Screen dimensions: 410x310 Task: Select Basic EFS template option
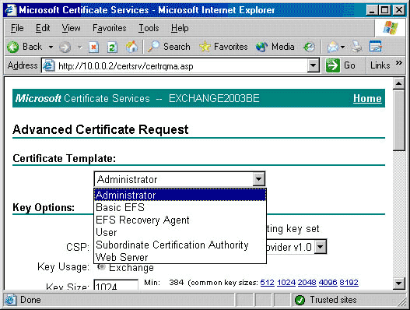[x=180, y=207]
